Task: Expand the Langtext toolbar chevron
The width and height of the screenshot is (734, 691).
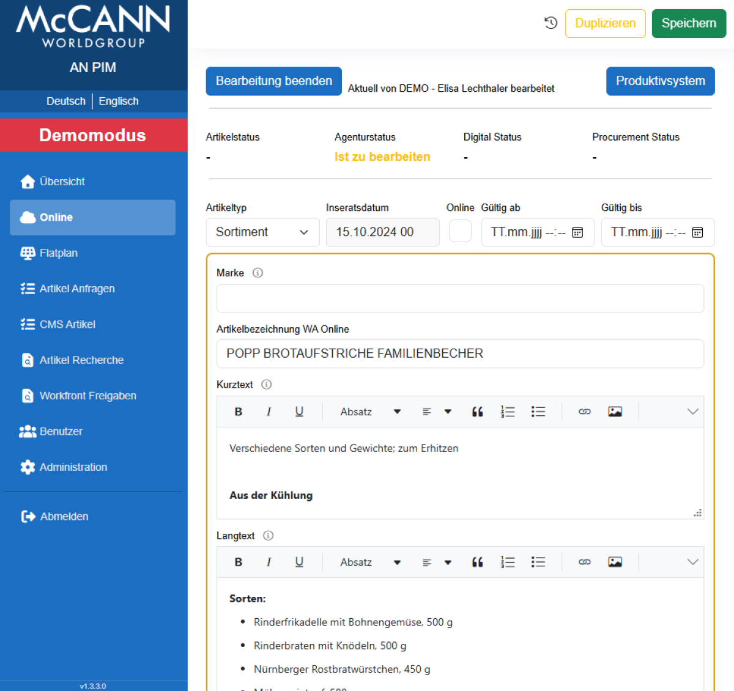Action: tap(692, 562)
